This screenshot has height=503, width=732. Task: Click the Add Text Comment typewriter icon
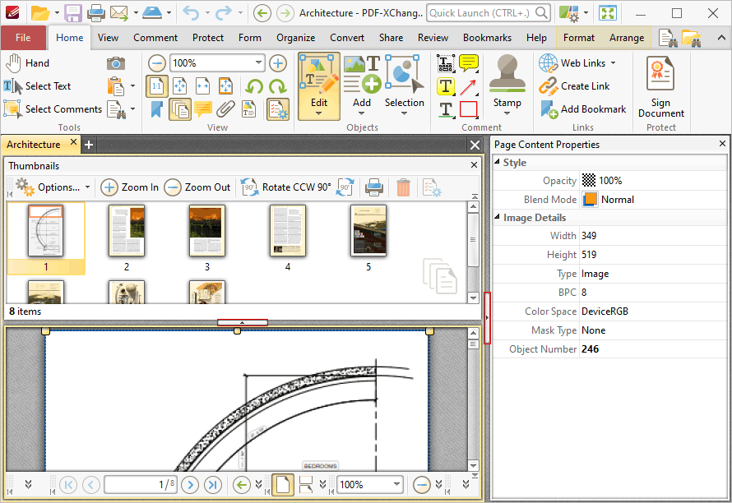click(x=445, y=63)
